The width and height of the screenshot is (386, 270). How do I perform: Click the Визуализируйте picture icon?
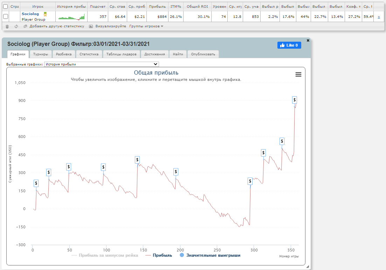point(91,26)
